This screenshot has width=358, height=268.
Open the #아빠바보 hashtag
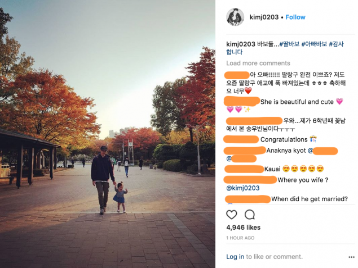tap(314, 44)
